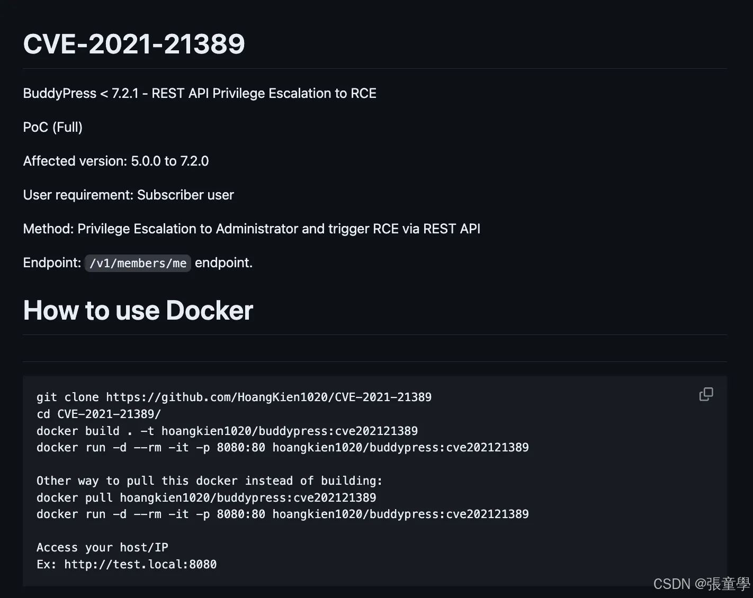Click the http://test.local:8080 example URL
The width and height of the screenshot is (753, 598).
(x=140, y=564)
